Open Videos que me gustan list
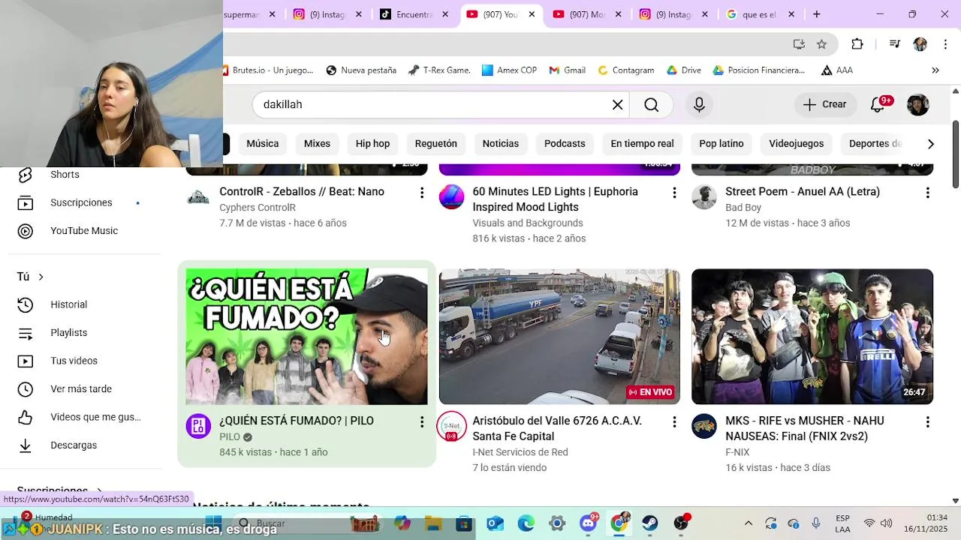This screenshot has height=540, width=961. (x=79, y=417)
